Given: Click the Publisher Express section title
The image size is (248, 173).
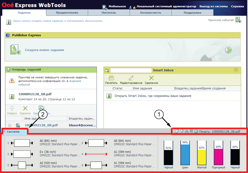Looking at the screenshot, I should (26, 35).
